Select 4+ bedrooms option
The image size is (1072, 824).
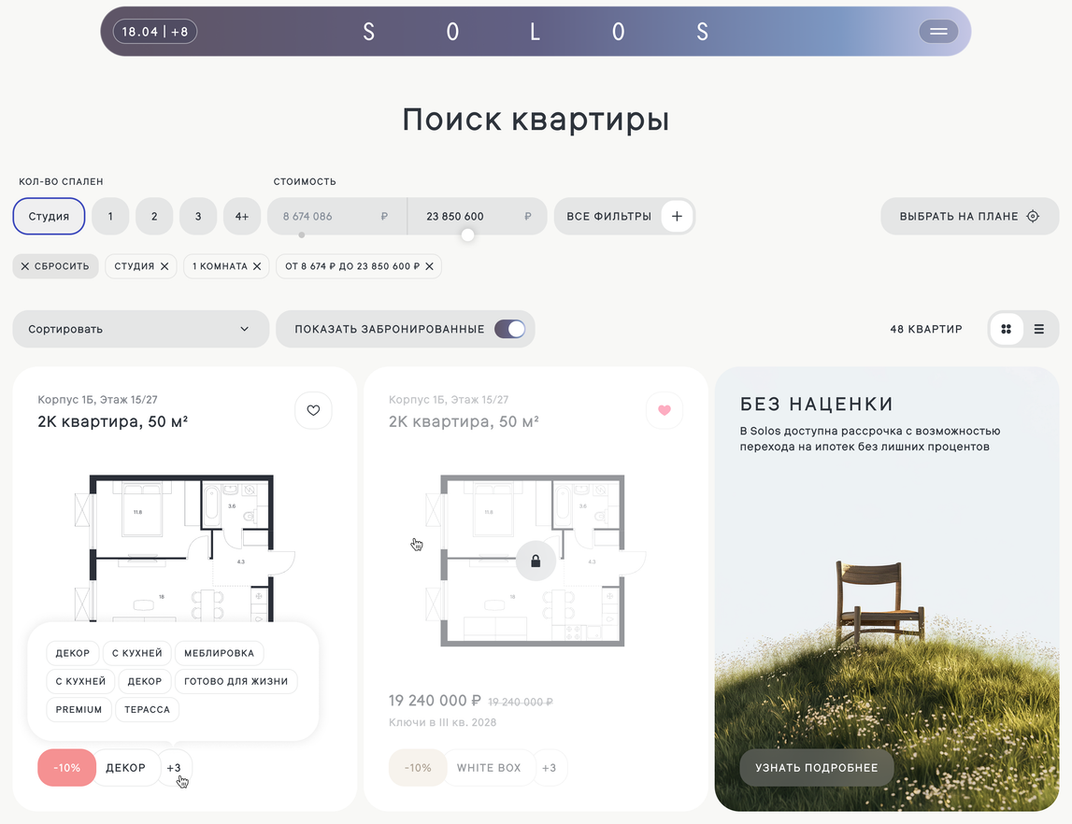(x=242, y=217)
